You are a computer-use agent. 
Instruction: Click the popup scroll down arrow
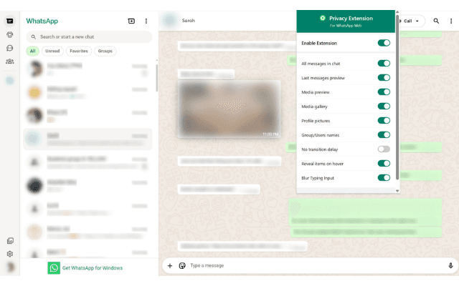[x=397, y=191]
